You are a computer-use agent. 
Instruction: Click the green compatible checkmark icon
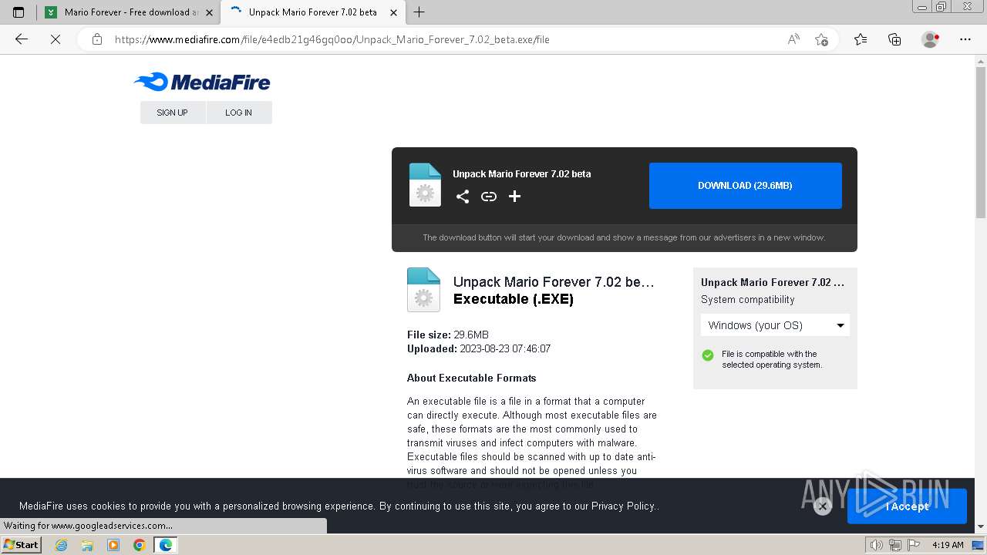[708, 355]
